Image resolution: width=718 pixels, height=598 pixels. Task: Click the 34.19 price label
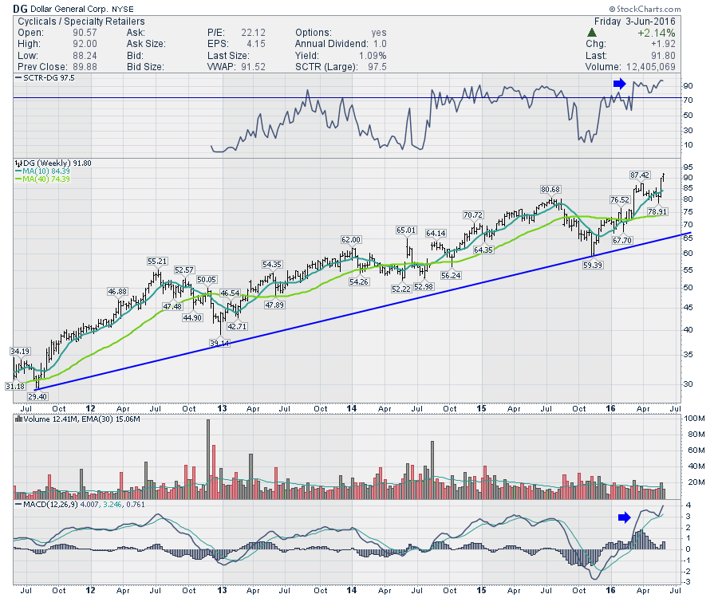20,351
